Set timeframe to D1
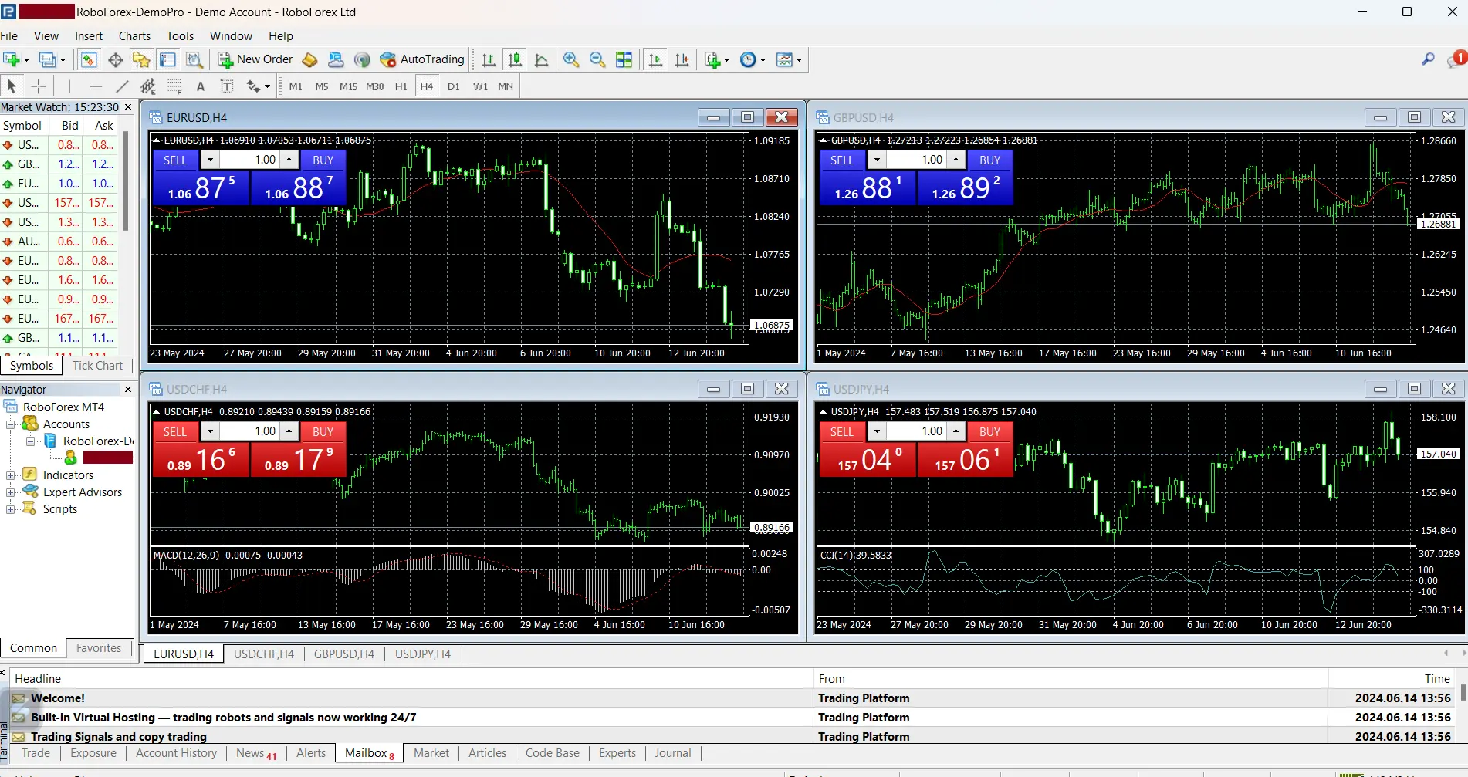This screenshot has height=777, width=1468. point(454,86)
